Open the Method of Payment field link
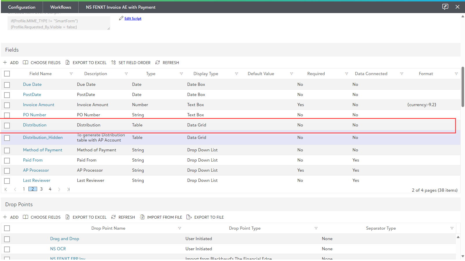The height and width of the screenshot is (261, 465). (43, 150)
